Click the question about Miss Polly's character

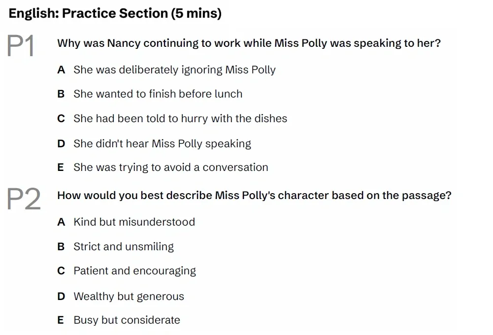click(254, 196)
